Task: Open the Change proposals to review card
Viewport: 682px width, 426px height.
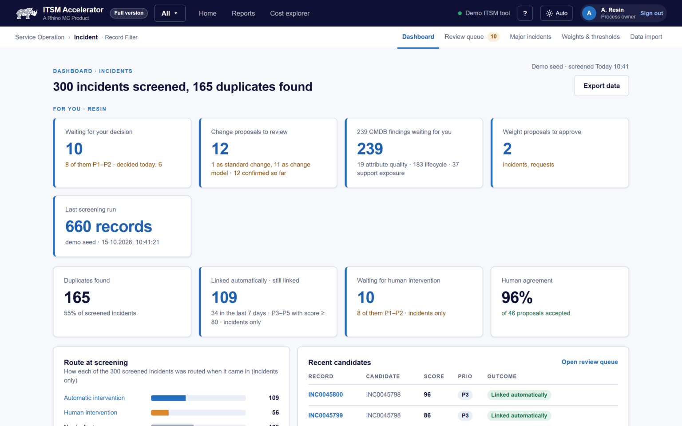Action: click(268, 153)
